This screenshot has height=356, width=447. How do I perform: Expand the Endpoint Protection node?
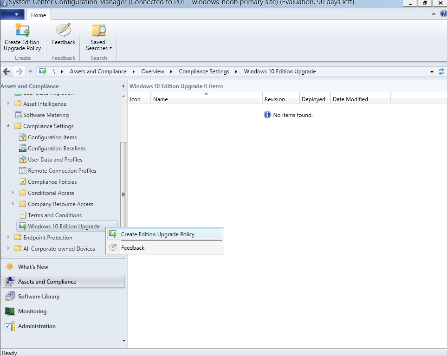click(8, 237)
